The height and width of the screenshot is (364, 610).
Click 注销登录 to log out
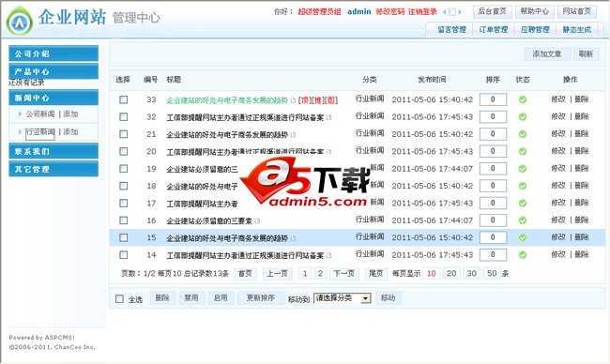[422, 12]
